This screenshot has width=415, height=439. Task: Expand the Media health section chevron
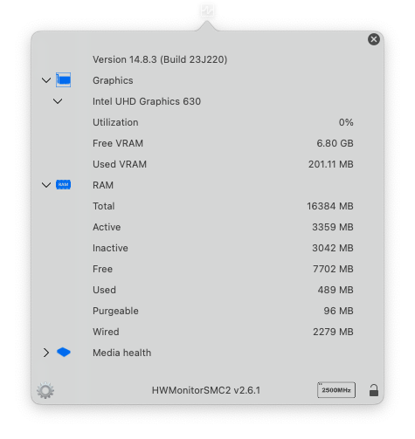(46, 353)
